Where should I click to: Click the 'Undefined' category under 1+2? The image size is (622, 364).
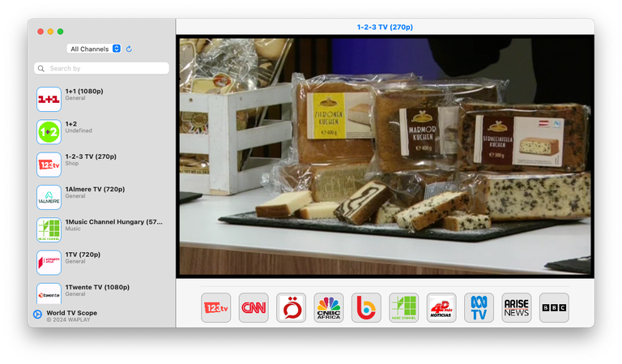(x=79, y=131)
